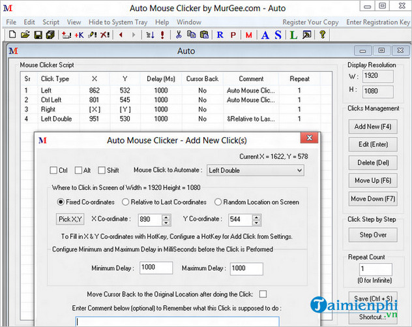Enable the Shift modifier checkbox
412x327 pixels.
[x=102, y=170]
